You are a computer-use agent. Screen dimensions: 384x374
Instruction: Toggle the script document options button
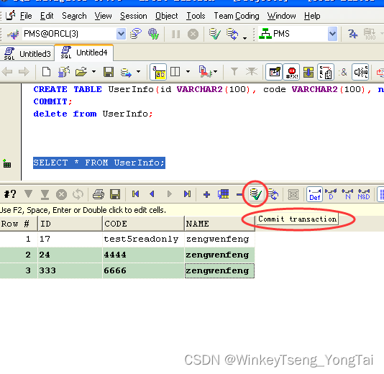coord(326,72)
